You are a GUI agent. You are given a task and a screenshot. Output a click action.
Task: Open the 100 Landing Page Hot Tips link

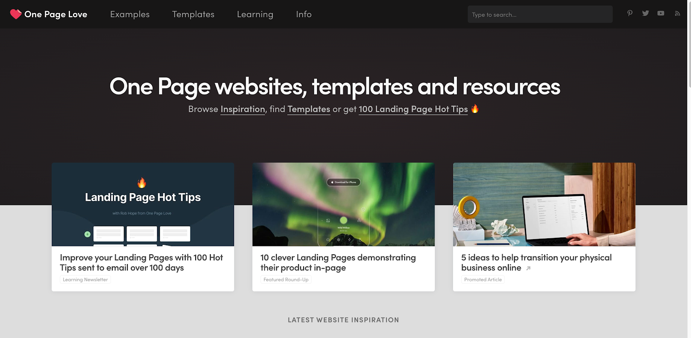[413, 109]
